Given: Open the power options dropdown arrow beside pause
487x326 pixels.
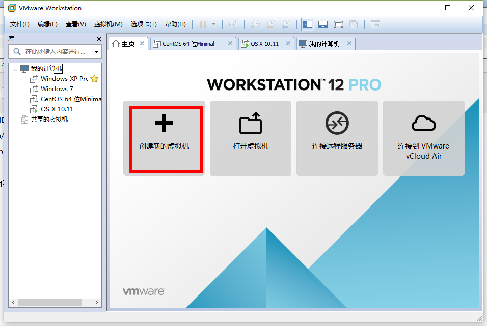Looking at the screenshot, I should coord(213,24).
